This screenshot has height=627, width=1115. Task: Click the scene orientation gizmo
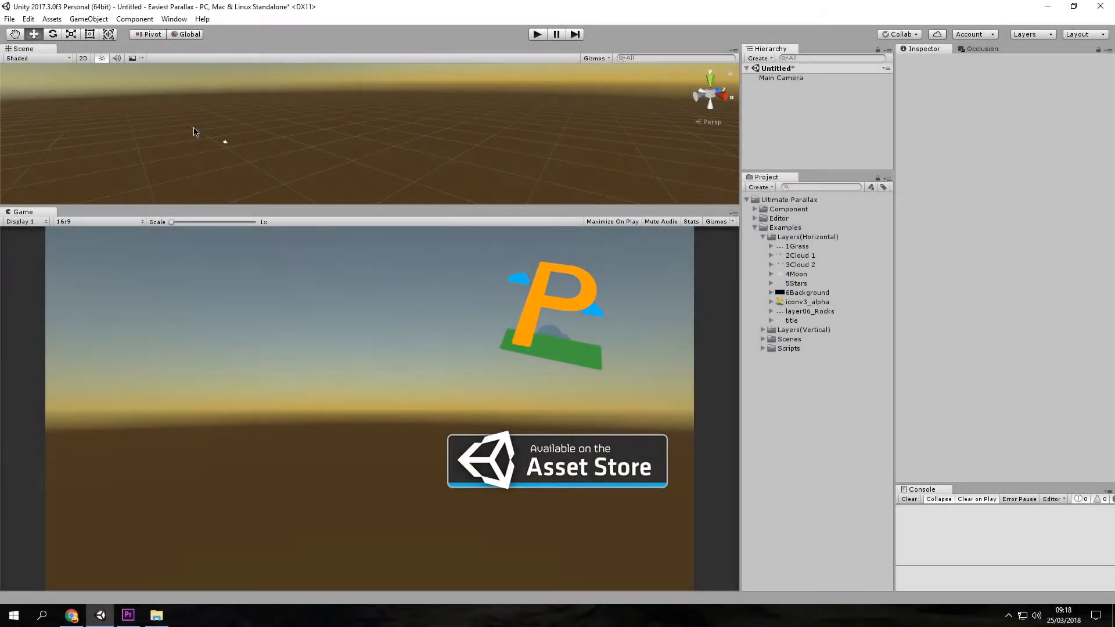pos(710,93)
